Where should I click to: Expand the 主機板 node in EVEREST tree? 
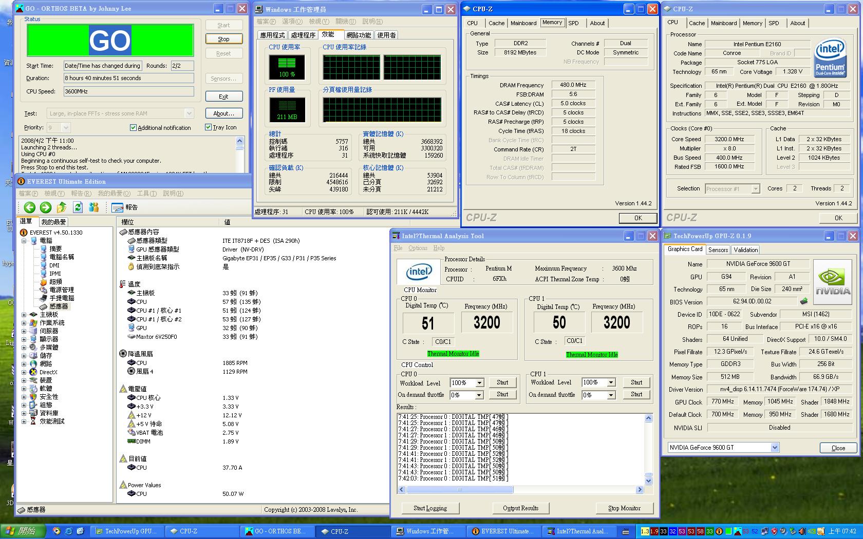click(x=24, y=315)
